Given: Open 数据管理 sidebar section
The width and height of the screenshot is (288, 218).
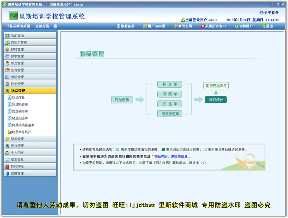Looking at the screenshot, I should point(30,173).
